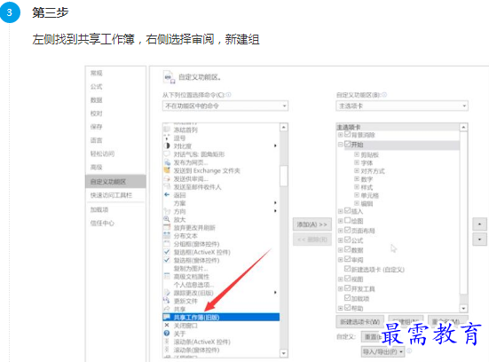This screenshot has width=489, height=362.
Task: Click the 分组框(窗体控件) icon
Action: coord(167,243)
